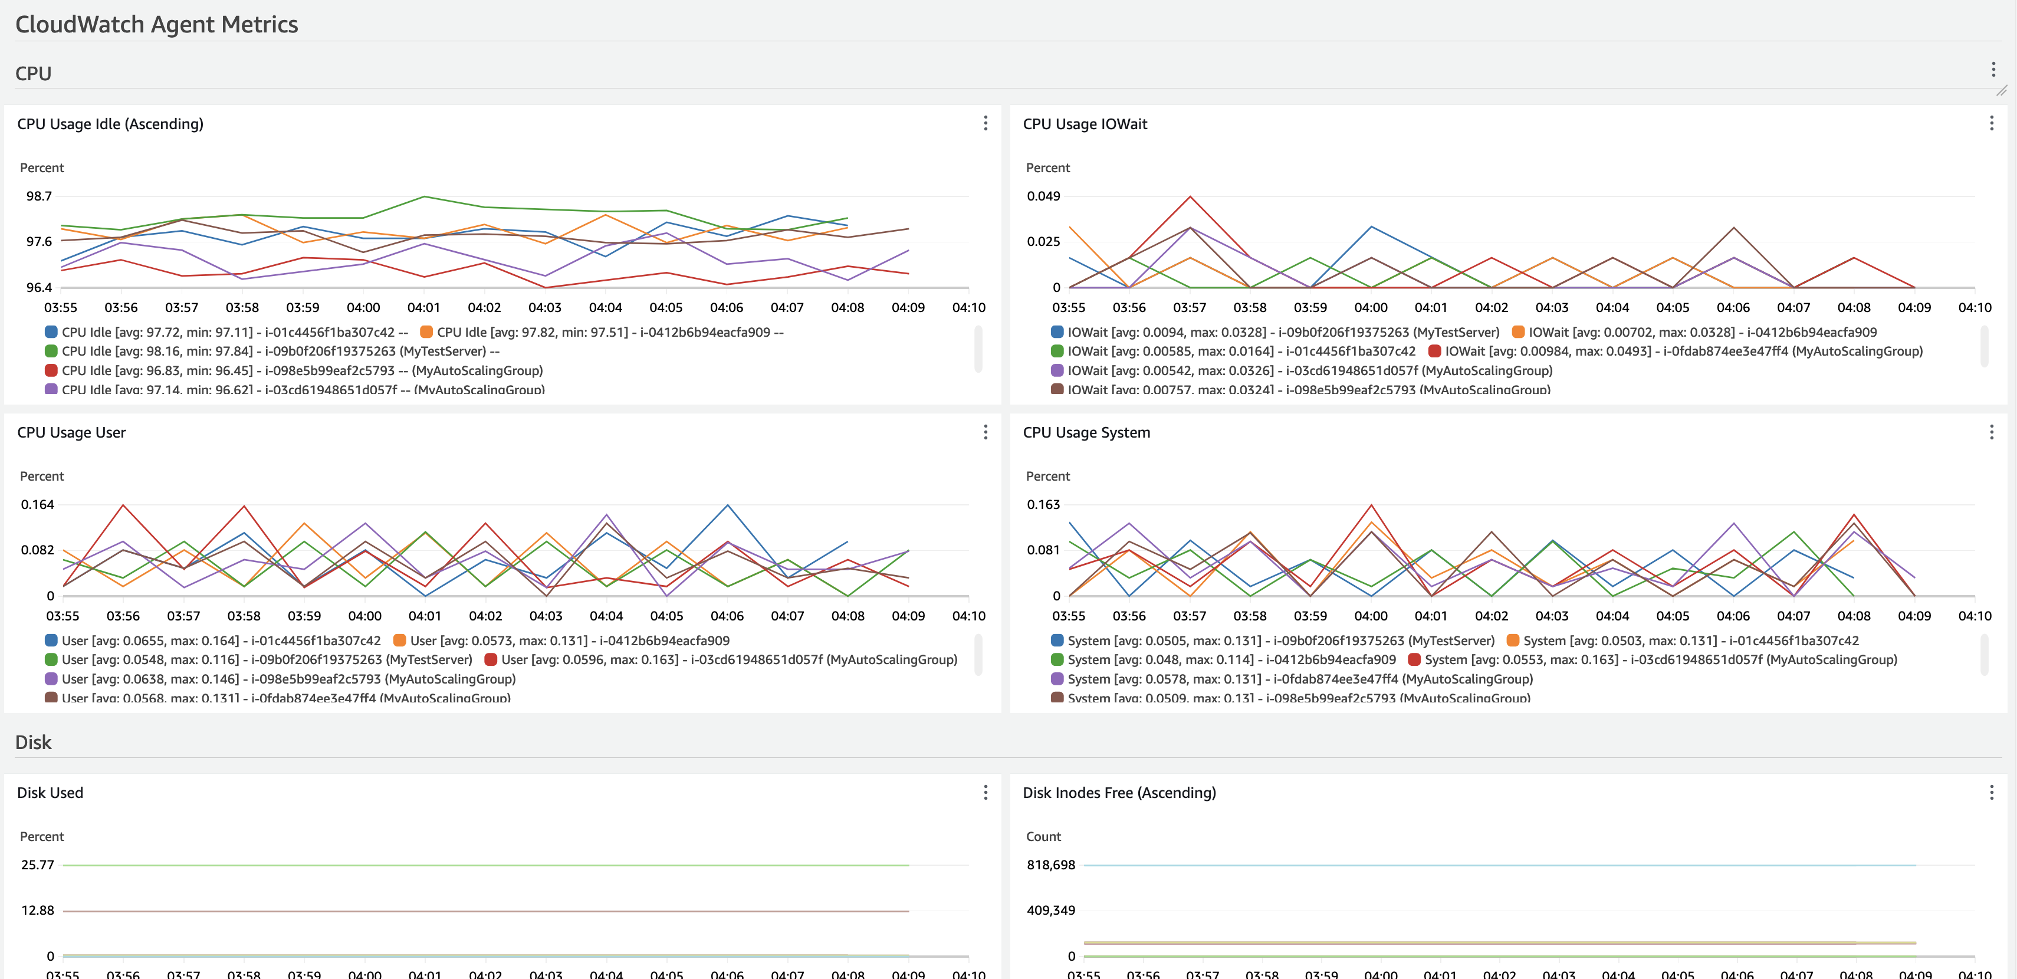Click purple swatch for IOWait i-03cd61948651d057f
Screen dimensions: 2017x979
[x=1057, y=370]
